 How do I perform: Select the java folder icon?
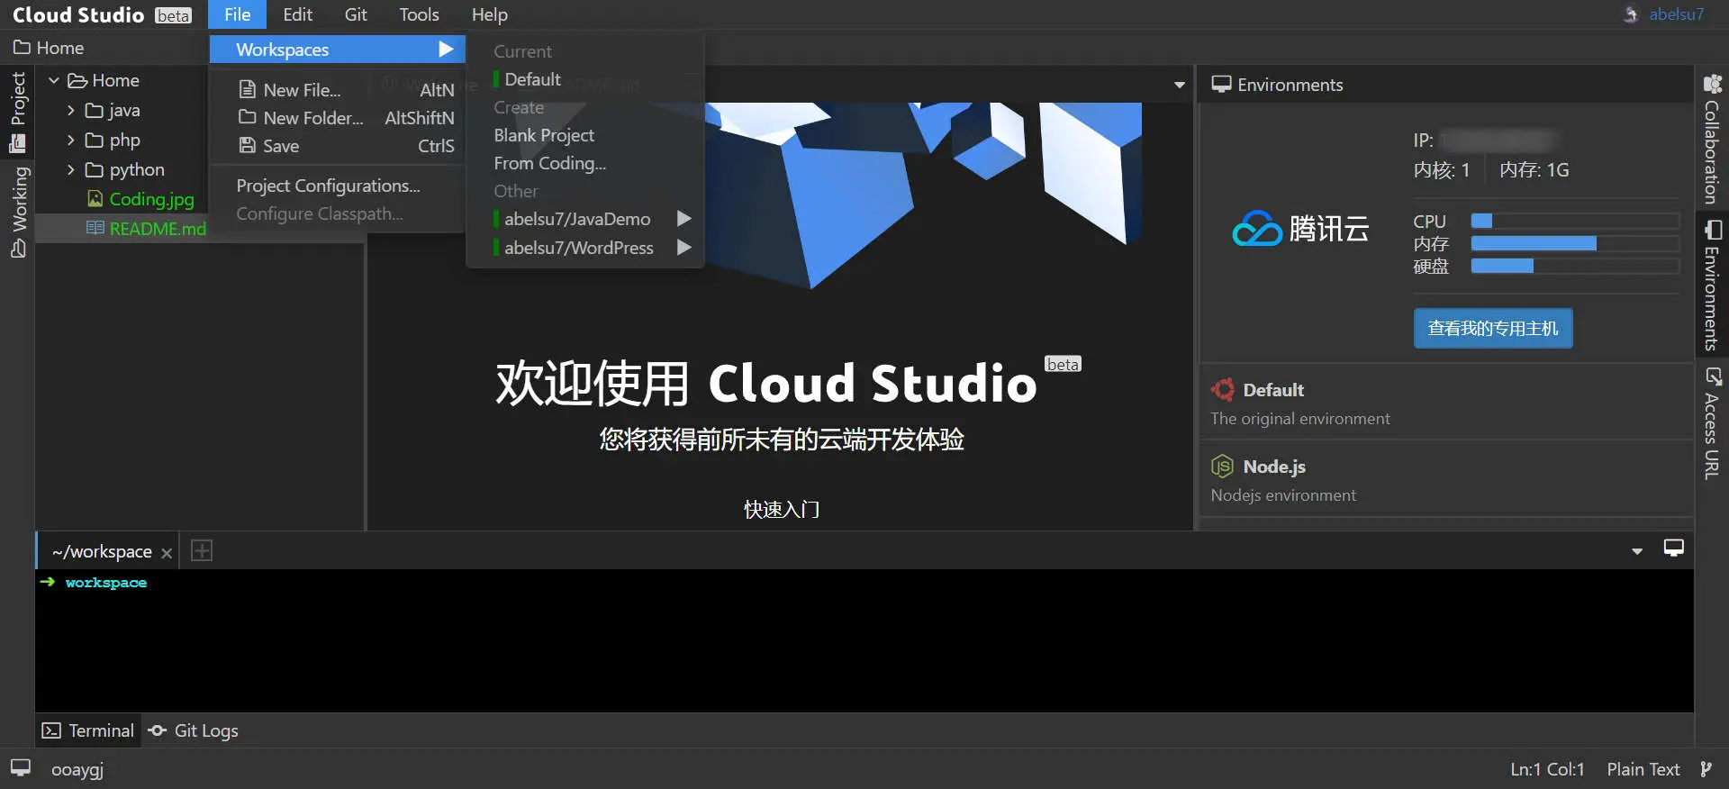[x=94, y=110]
